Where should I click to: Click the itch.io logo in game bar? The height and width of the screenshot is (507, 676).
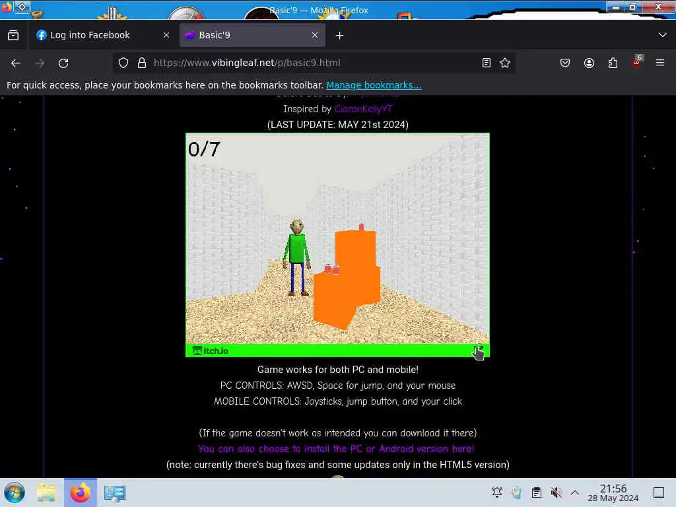tap(211, 351)
